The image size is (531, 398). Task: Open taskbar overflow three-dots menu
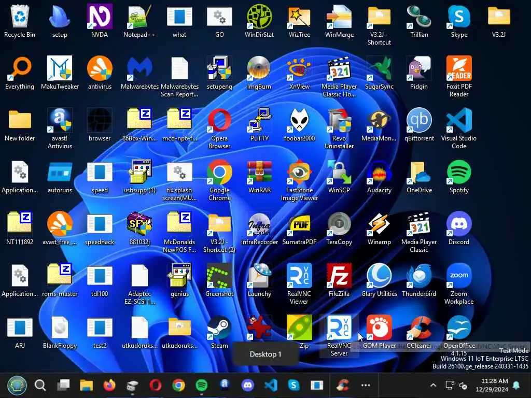(x=366, y=385)
